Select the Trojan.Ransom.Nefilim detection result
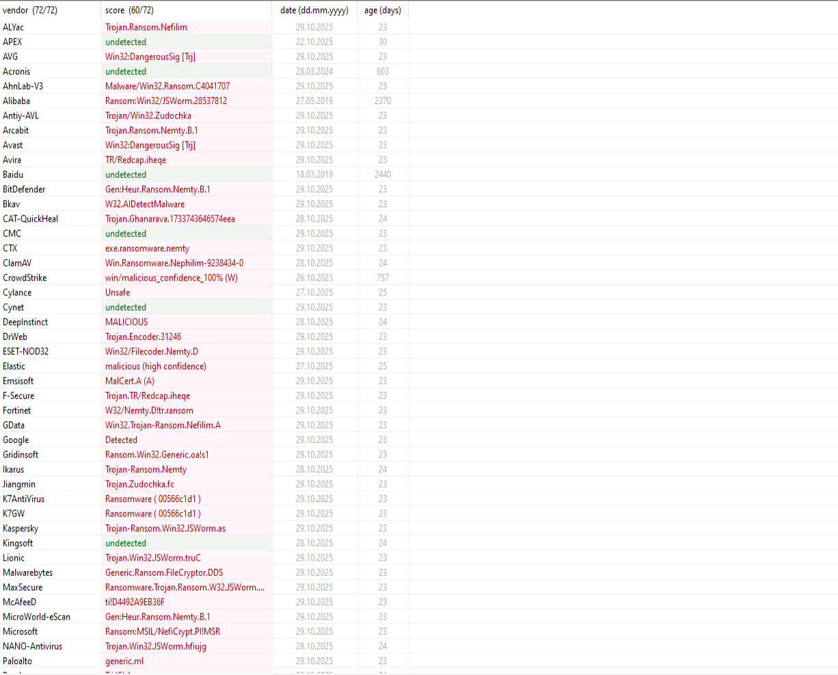 click(x=146, y=27)
